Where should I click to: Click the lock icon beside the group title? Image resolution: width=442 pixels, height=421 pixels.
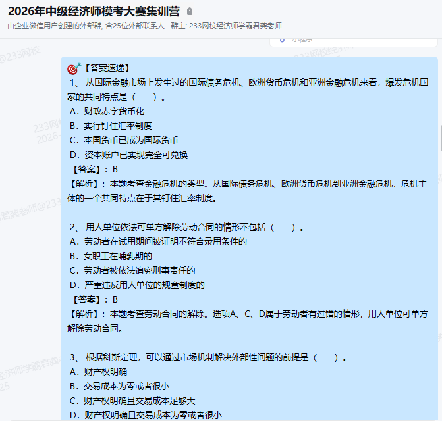pos(190,11)
